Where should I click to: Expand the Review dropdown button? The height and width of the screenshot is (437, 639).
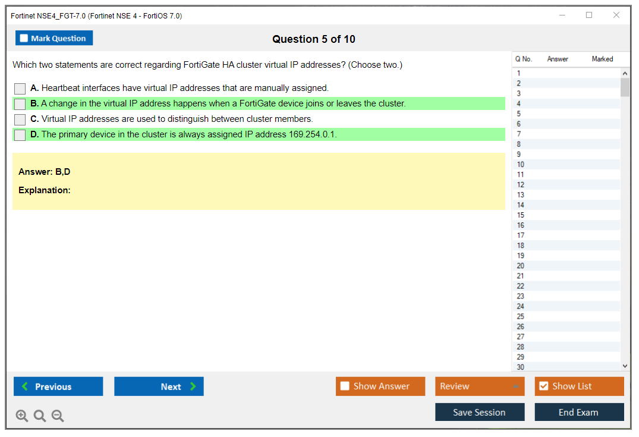click(x=516, y=386)
